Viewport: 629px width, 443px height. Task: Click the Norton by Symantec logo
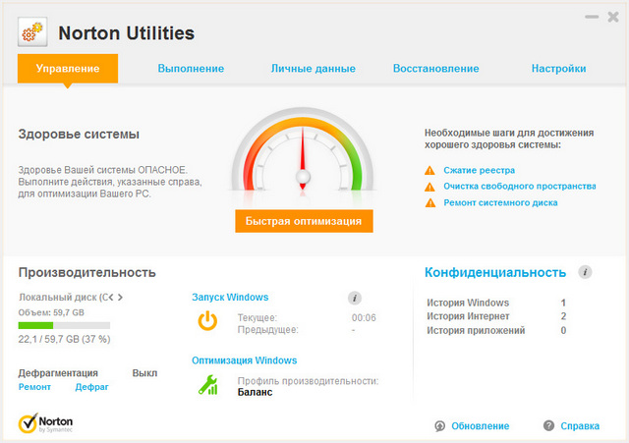45,423
